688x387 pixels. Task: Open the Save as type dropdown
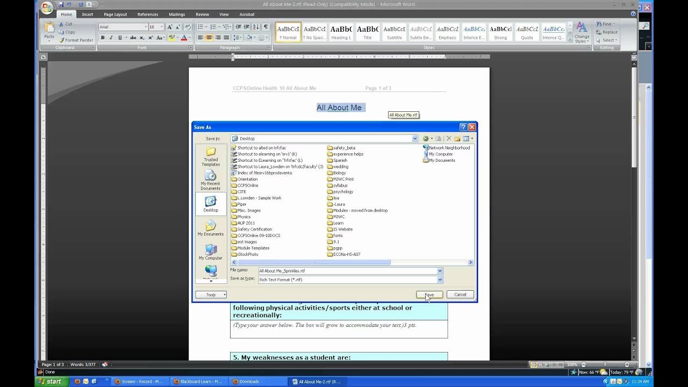tap(440, 279)
